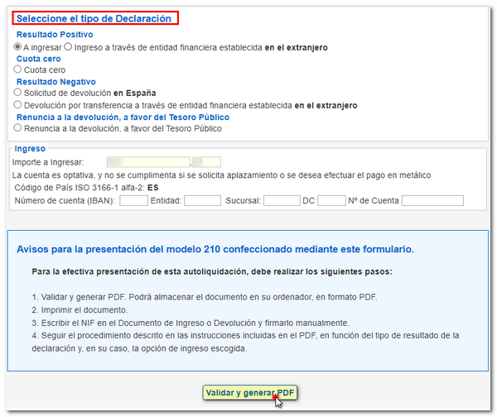
Task: Select the 'A ingresar' radio button
Action: 18,47
